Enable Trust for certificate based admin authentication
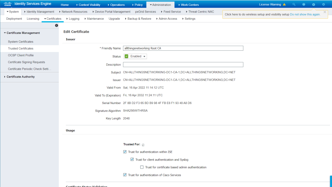 pyautogui.click(x=142, y=167)
